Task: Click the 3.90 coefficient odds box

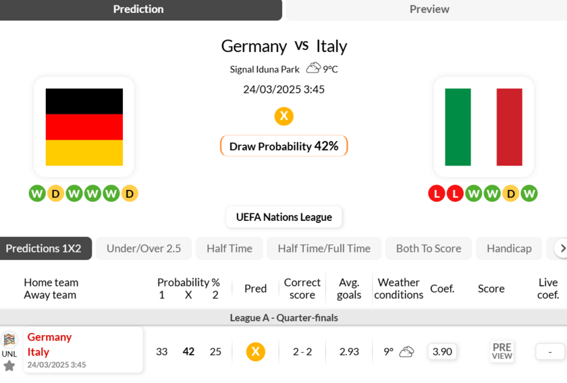Action: (442, 351)
